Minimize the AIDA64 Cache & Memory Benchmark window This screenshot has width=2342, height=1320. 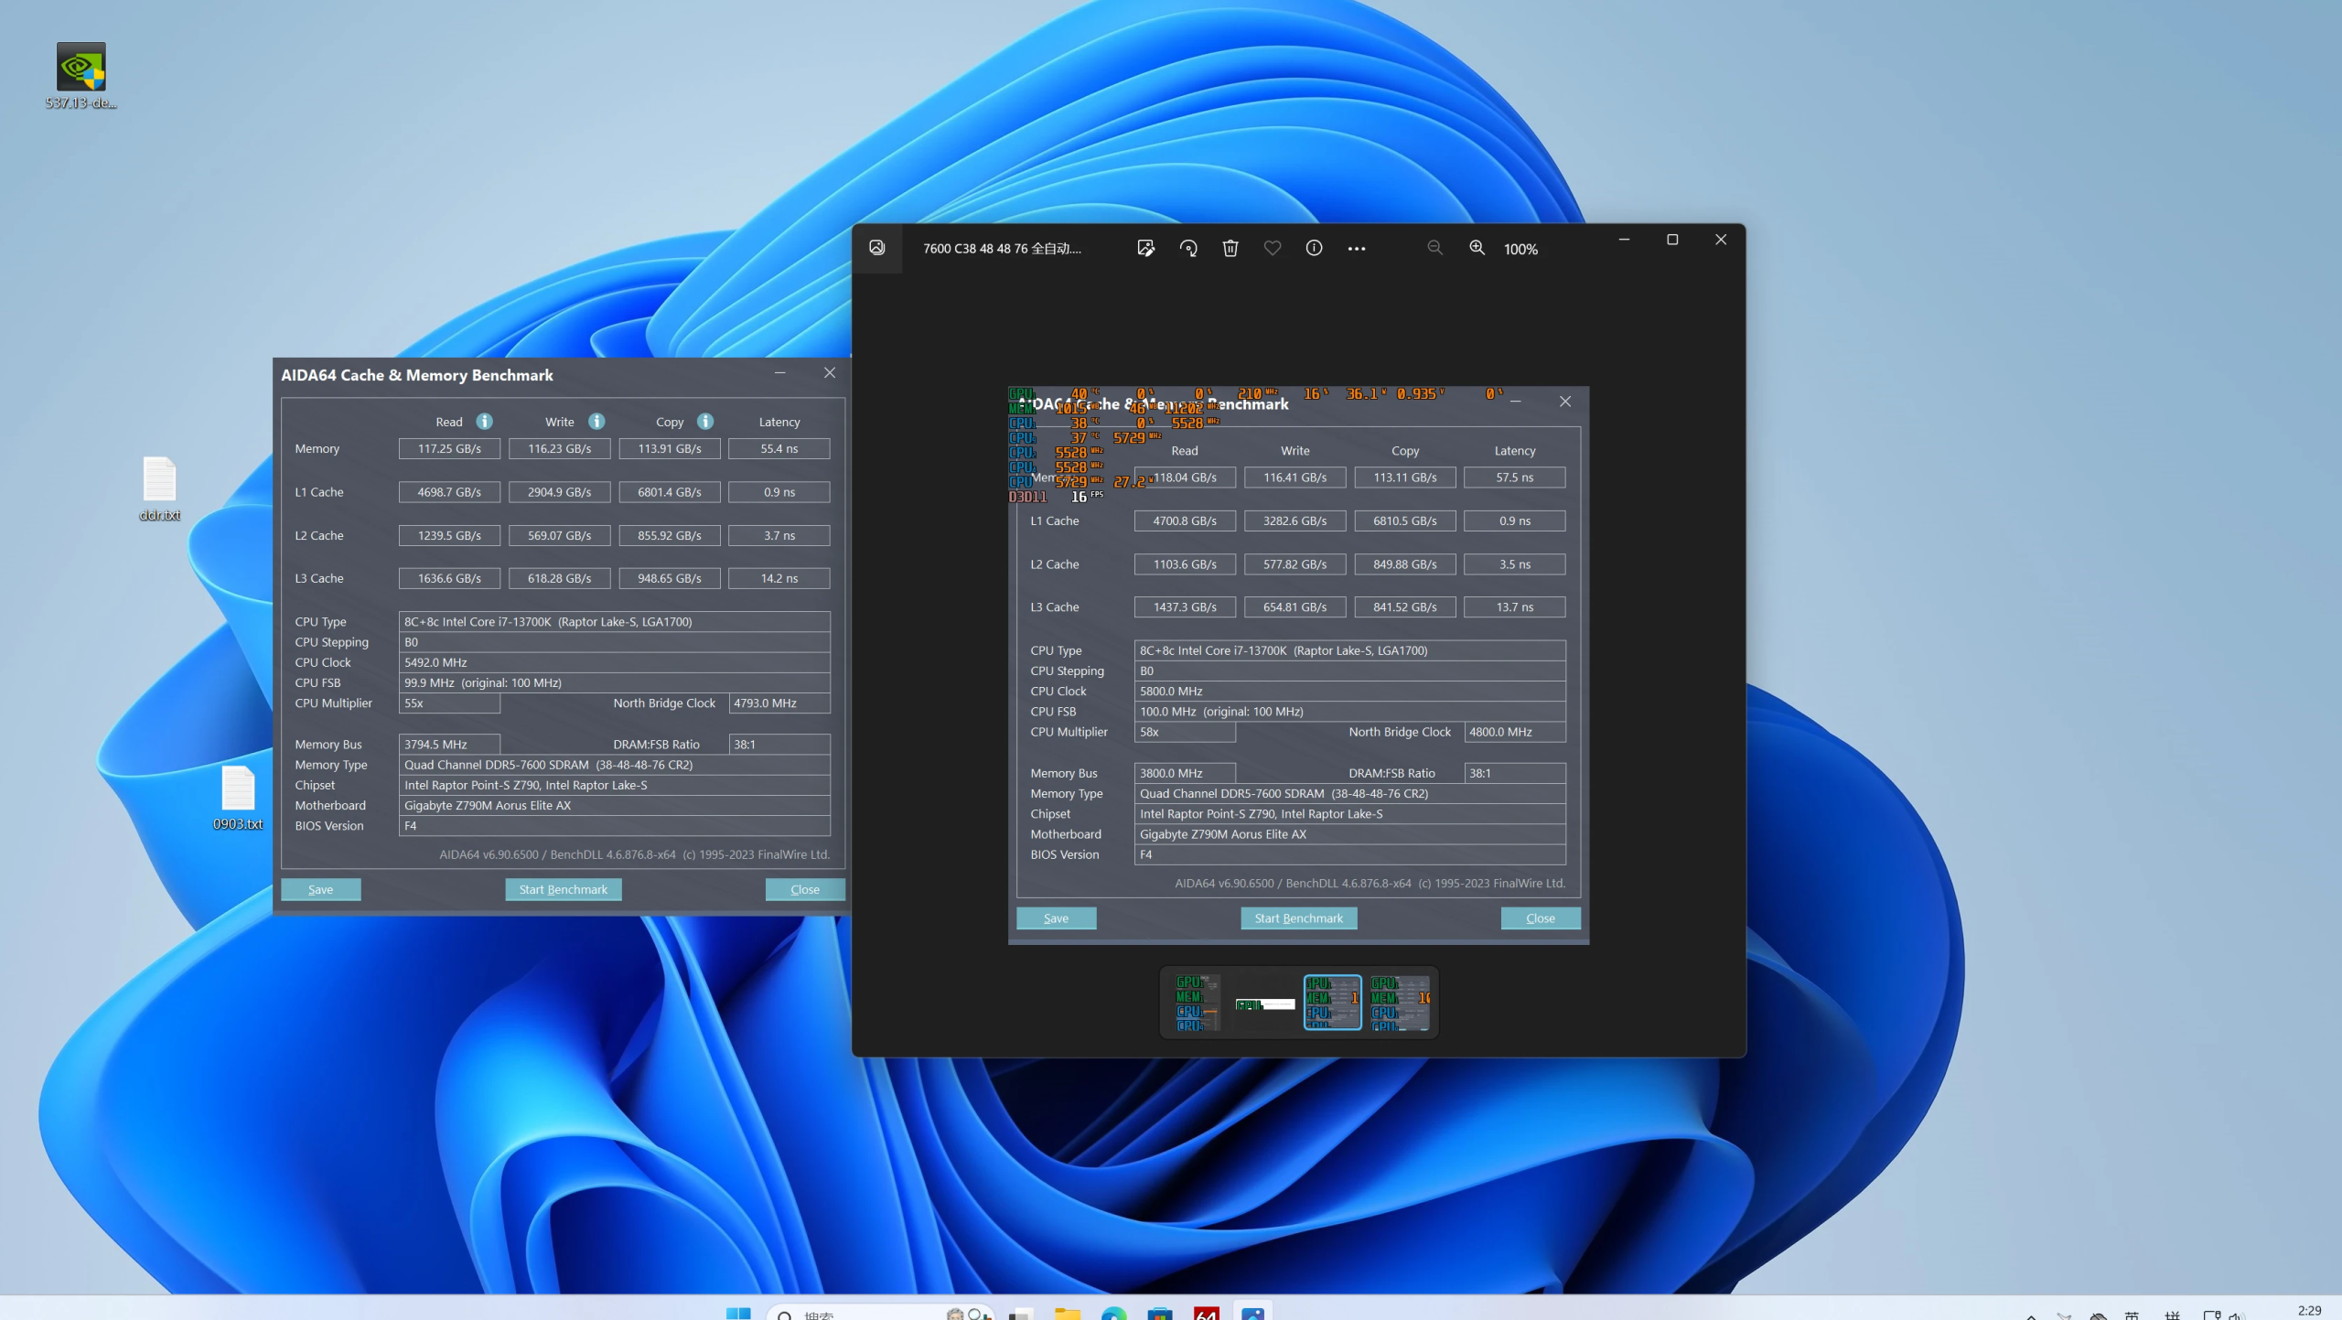pyautogui.click(x=780, y=373)
